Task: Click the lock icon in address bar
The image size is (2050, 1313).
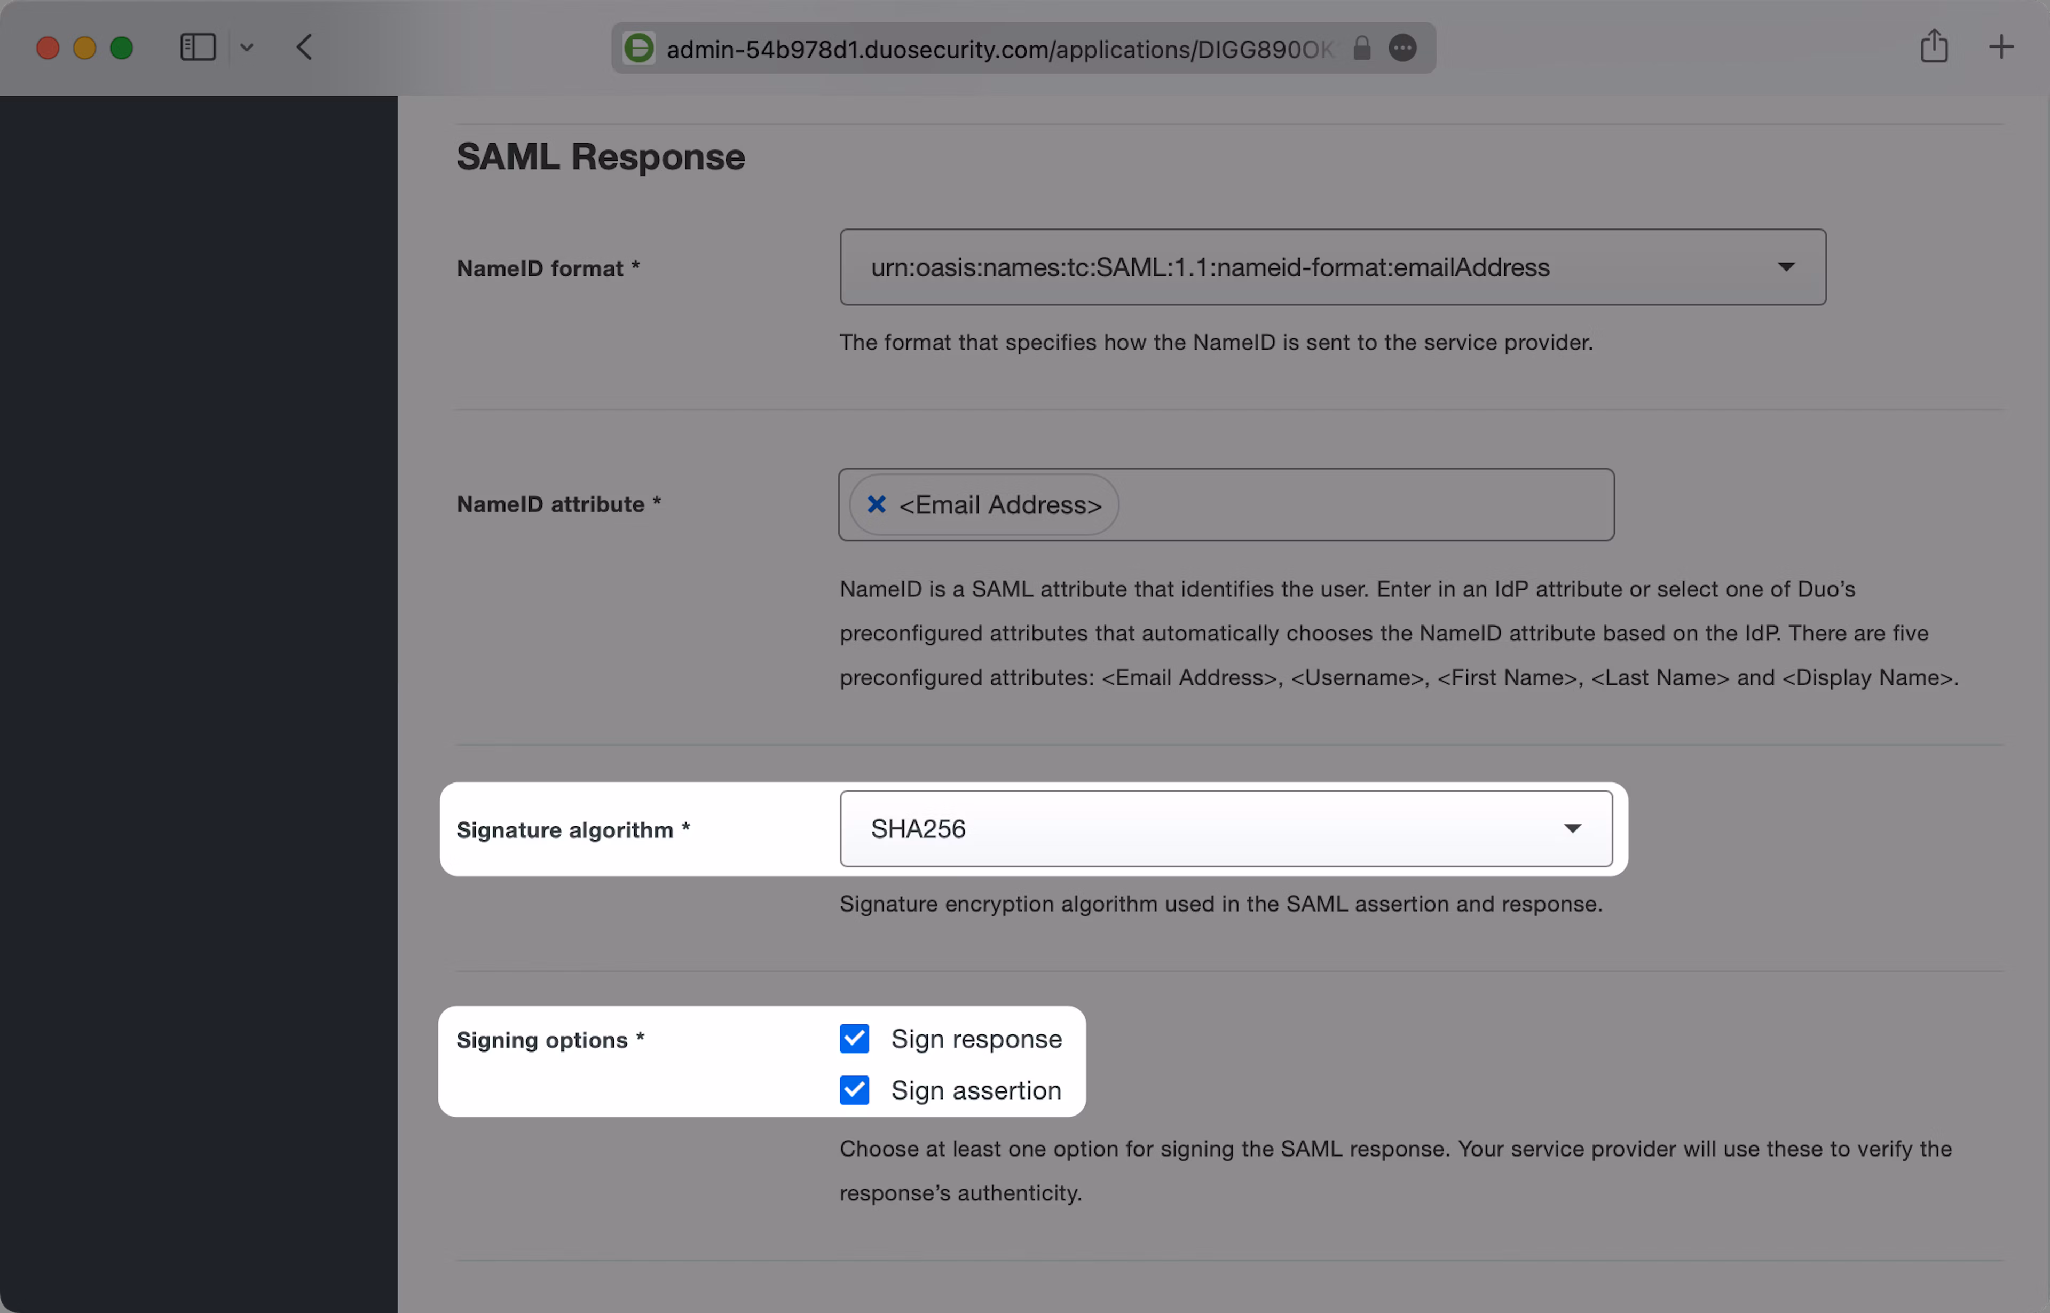Action: click(x=1362, y=49)
